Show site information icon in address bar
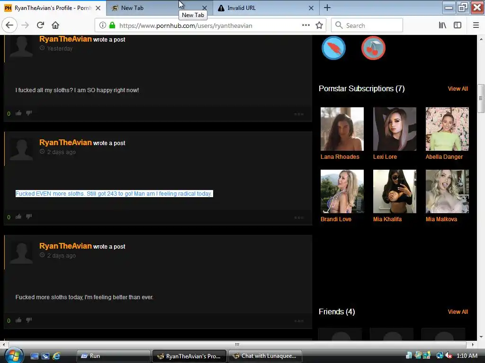This screenshot has width=485, height=363. click(103, 26)
